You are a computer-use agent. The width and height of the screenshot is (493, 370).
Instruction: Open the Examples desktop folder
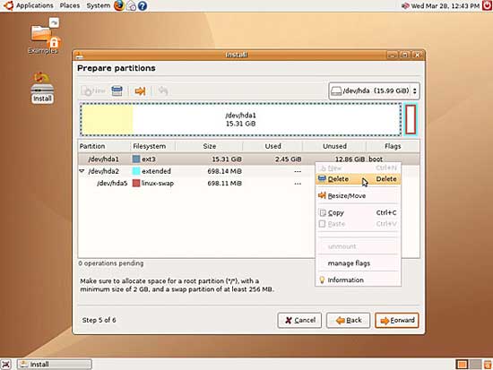click(43, 36)
